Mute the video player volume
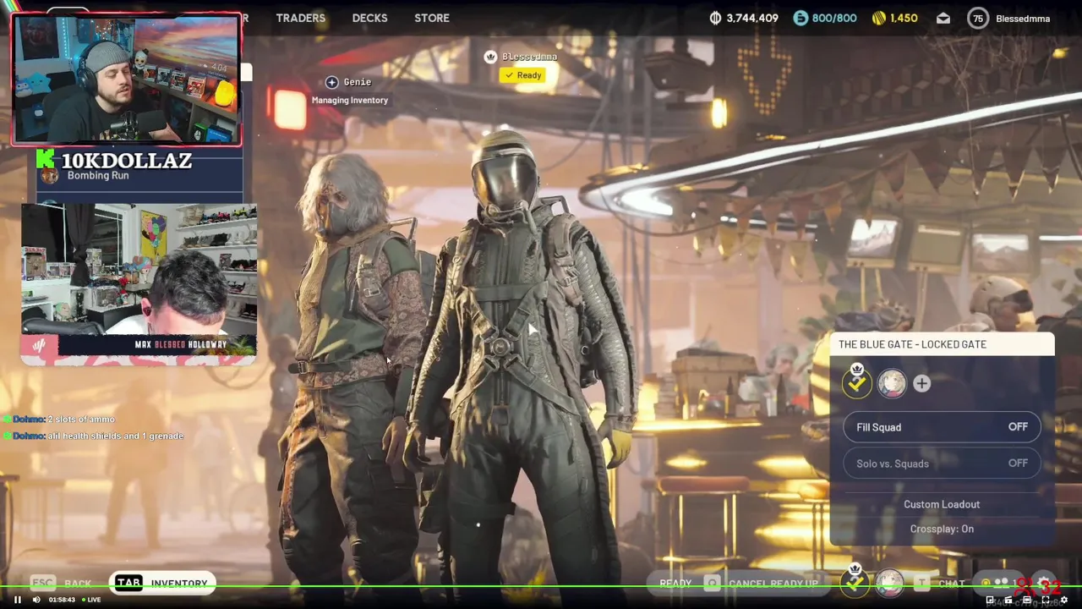The width and height of the screenshot is (1082, 609). click(36, 600)
